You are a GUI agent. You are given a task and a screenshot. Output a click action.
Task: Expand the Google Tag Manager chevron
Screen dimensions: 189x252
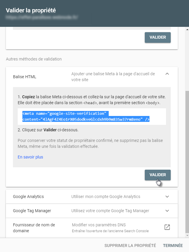tap(167, 211)
